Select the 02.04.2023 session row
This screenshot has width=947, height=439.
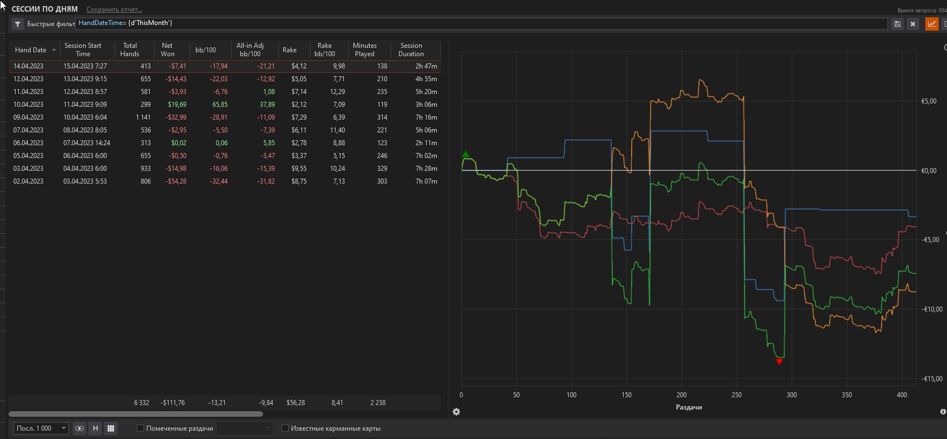tap(225, 181)
